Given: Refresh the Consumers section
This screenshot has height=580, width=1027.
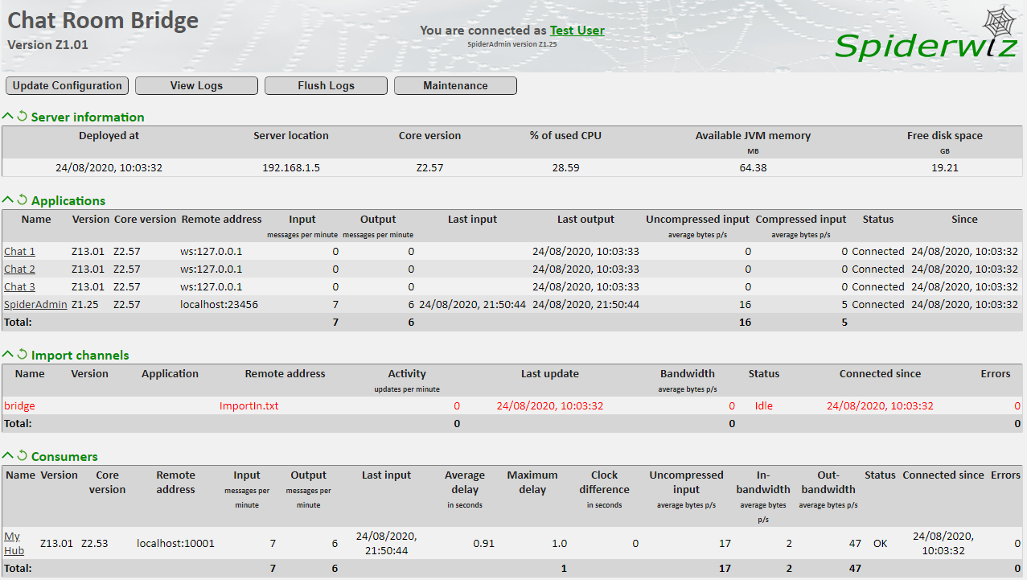Looking at the screenshot, I should tap(20, 455).
